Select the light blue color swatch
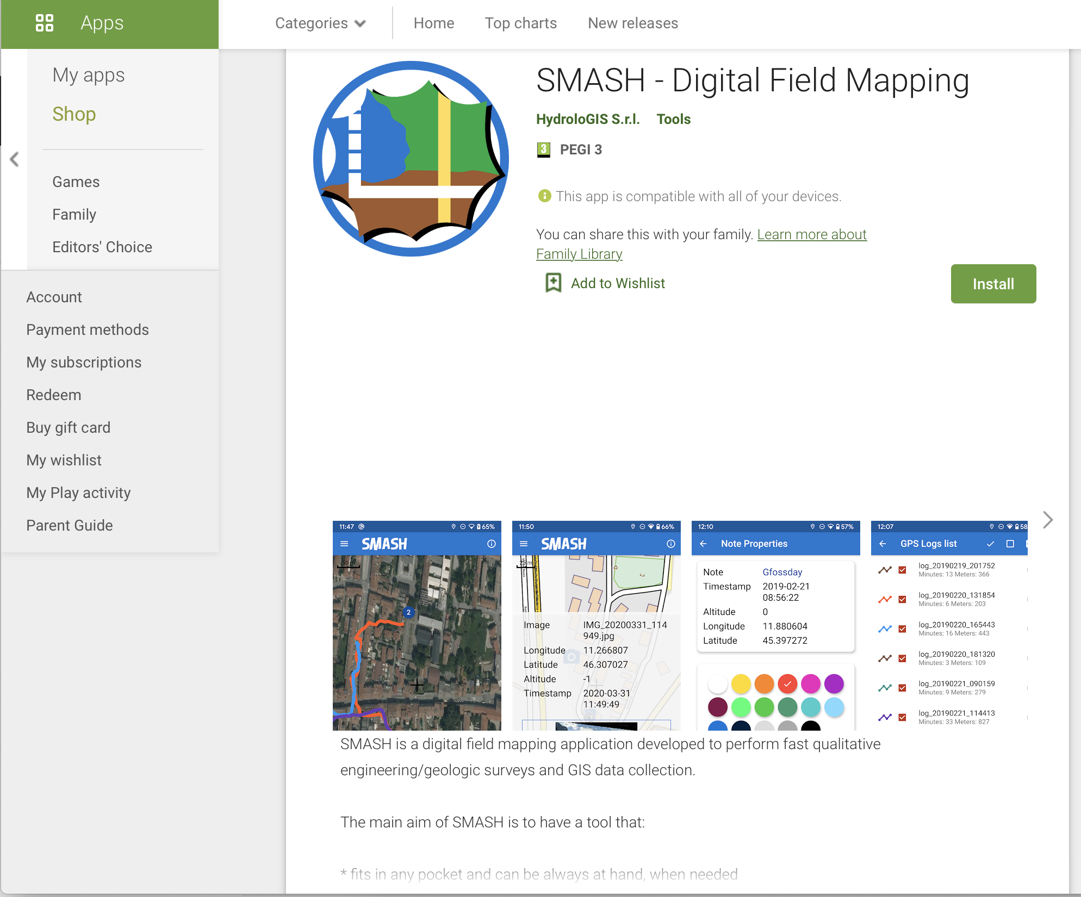The image size is (1081, 897). pyautogui.click(x=834, y=707)
